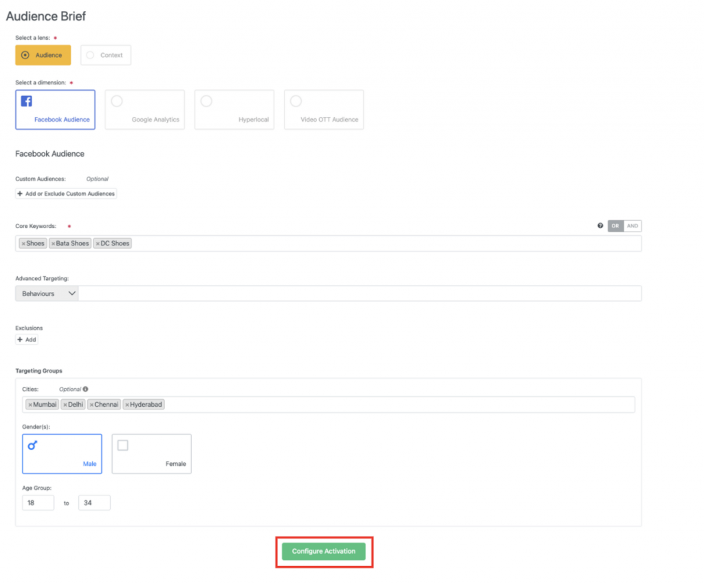The image size is (704, 584).
Task: Remove the Shoes keyword tag
Action: tap(23, 243)
